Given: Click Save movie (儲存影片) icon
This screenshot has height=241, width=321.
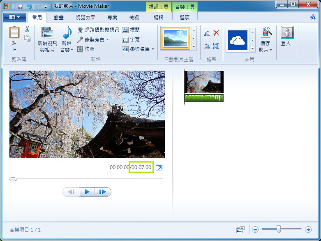Looking at the screenshot, I should pos(266,32).
